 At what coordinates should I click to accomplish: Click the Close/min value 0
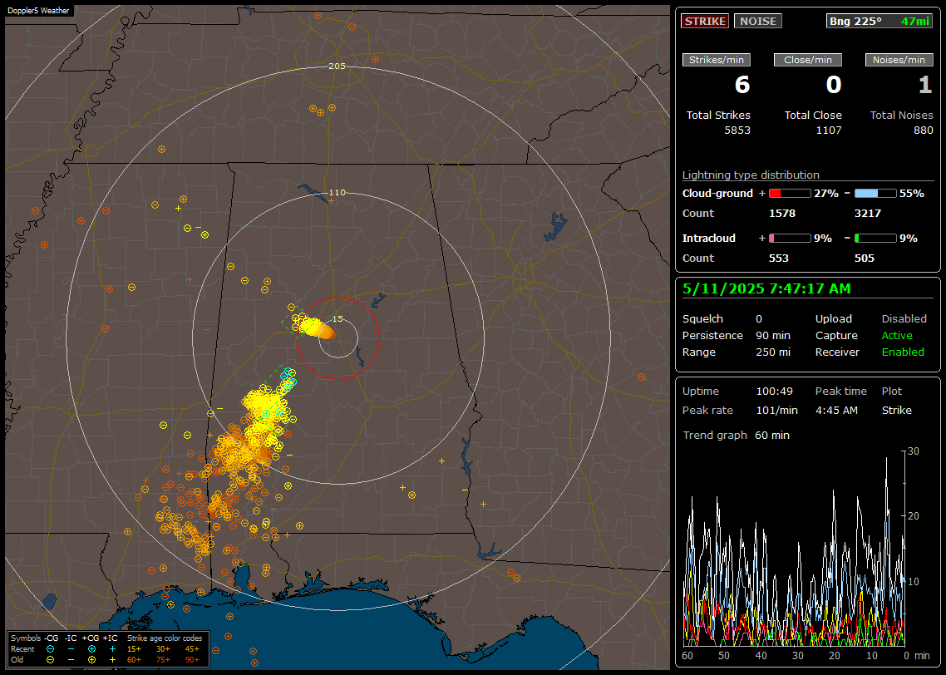[x=834, y=85]
